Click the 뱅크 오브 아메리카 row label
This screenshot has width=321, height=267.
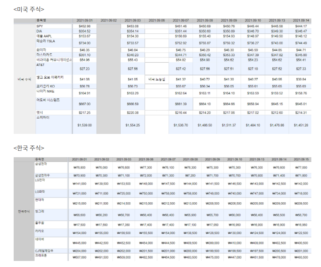50,77
